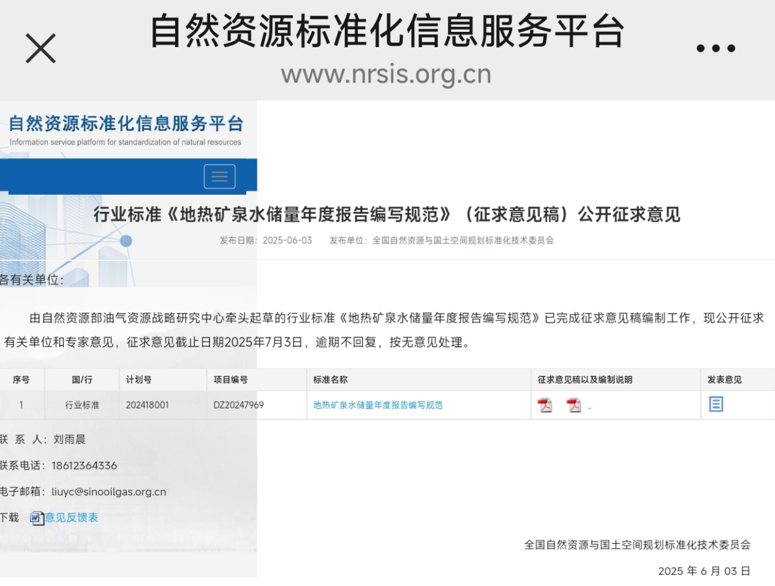Click the 发布日期 2025-06-03 text

tap(266, 241)
